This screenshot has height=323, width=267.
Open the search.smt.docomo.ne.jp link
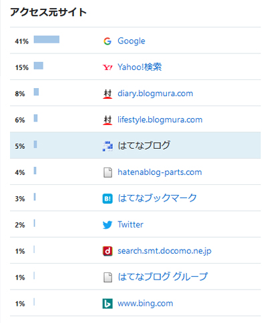tap(164, 251)
